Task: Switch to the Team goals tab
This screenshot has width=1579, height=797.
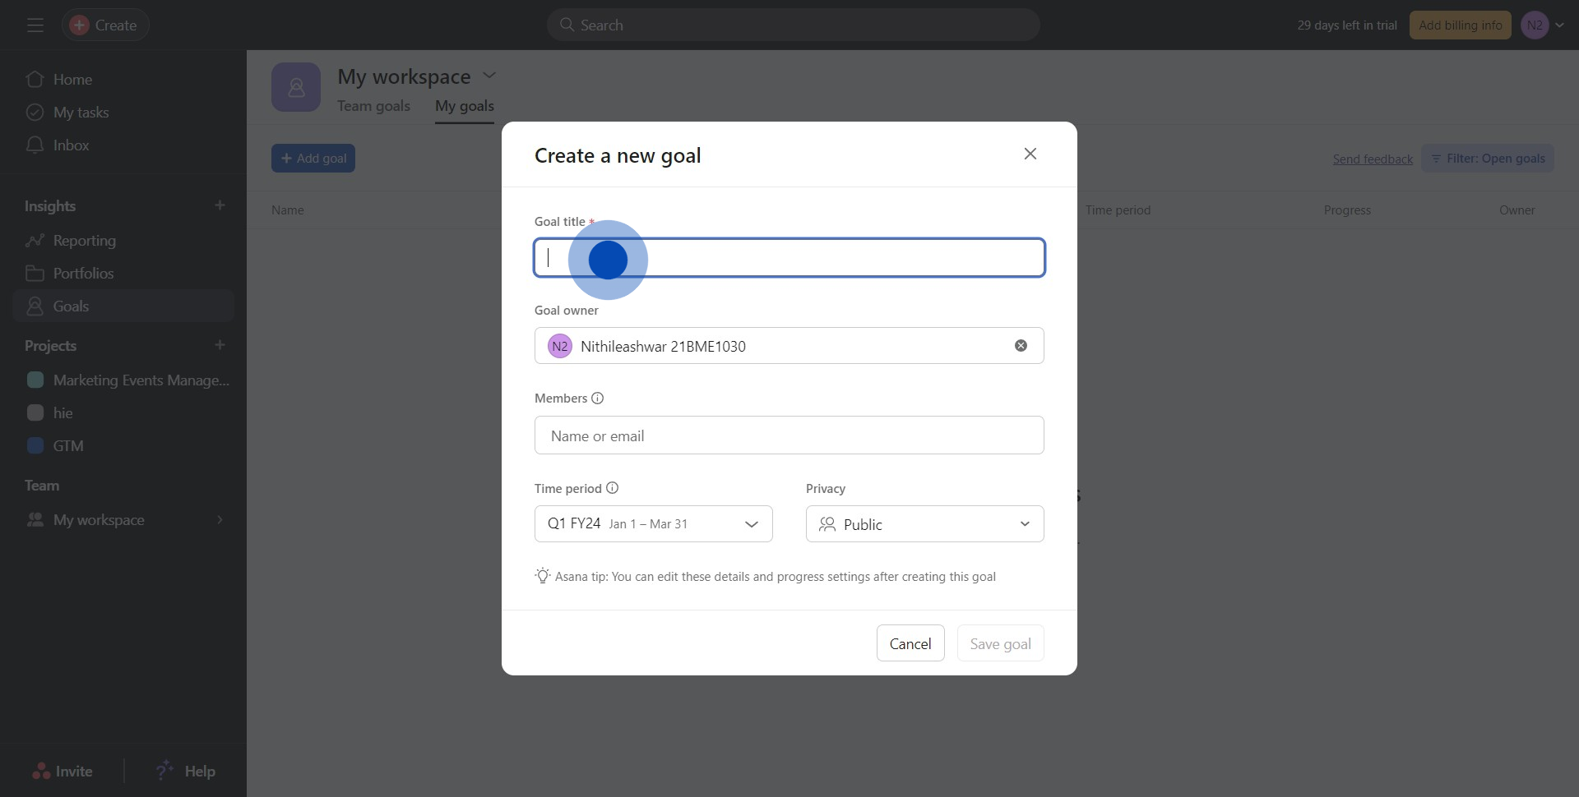Action: [x=373, y=106]
